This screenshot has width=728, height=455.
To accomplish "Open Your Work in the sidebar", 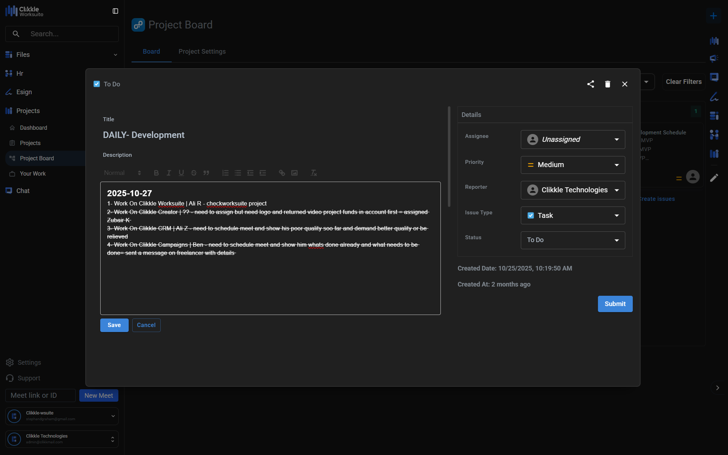I will point(33,173).
